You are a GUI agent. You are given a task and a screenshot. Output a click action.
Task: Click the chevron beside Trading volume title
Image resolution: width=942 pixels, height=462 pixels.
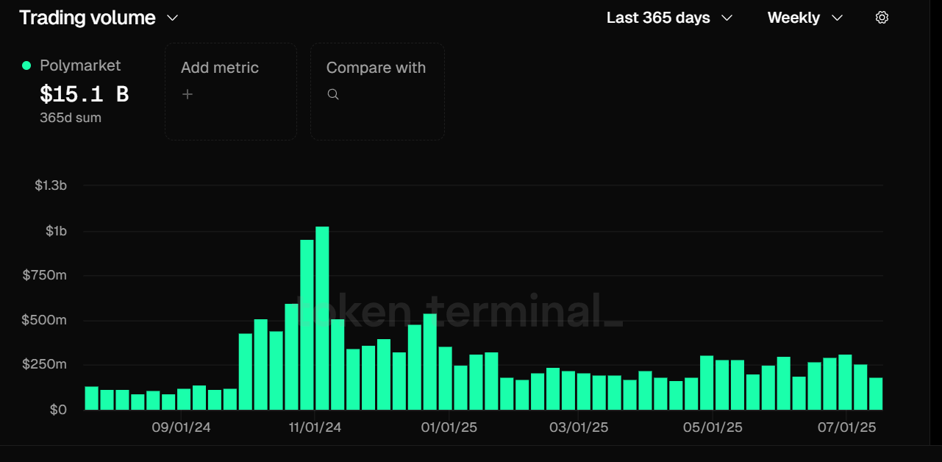(173, 18)
